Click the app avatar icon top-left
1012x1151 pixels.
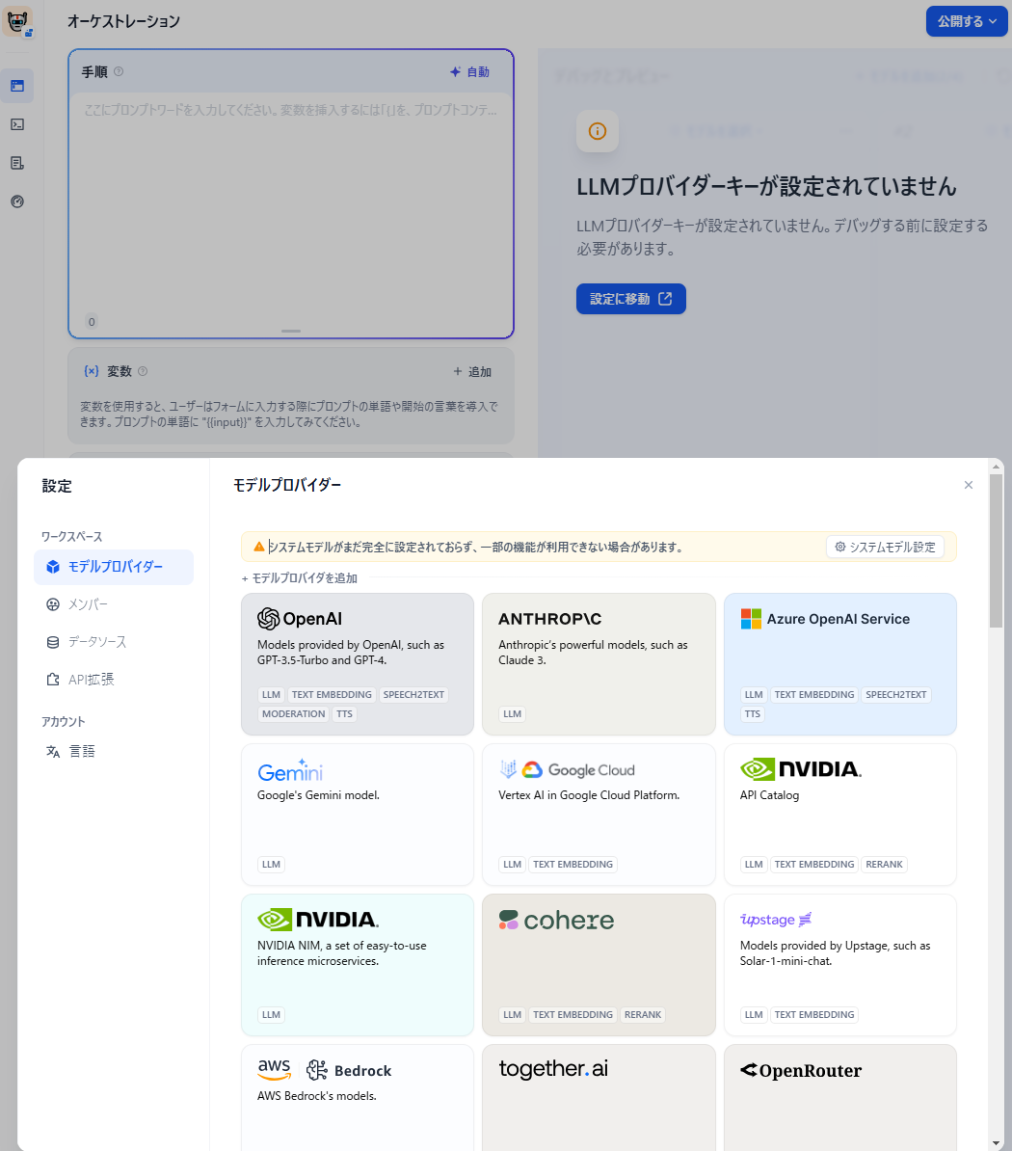pos(17,21)
